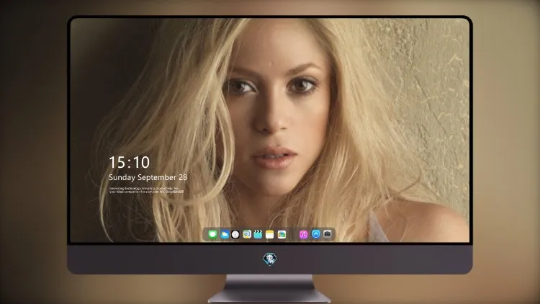Open the clapperboard video app in dock
The width and height of the screenshot is (540, 304).
(258, 234)
